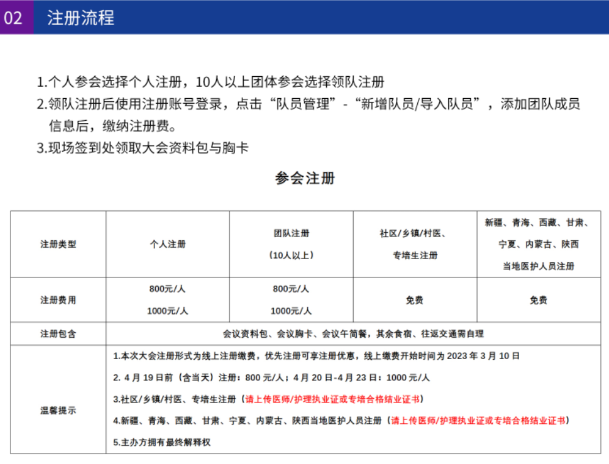Select tip 5 "主办方拥有最终解释权"

(162, 442)
